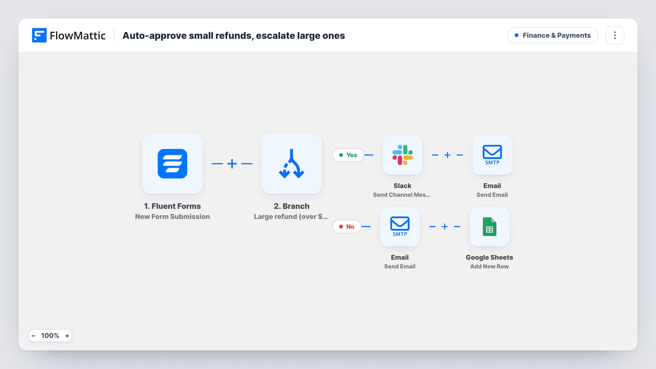Viewport: 656px width, 369px height.
Task: Click the "Slack" label
Action: [x=402, y=186]
